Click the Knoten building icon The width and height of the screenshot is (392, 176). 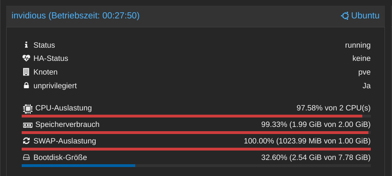pyautogui.click(x=26, y=72)
